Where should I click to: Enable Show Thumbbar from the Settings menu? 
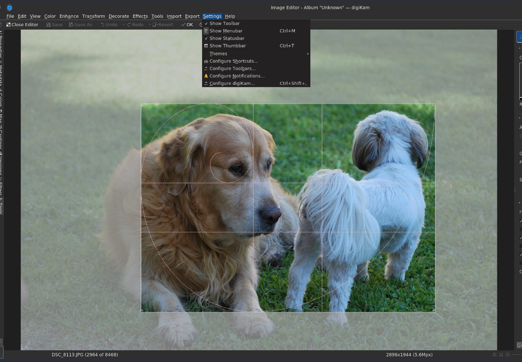point(227,46)
